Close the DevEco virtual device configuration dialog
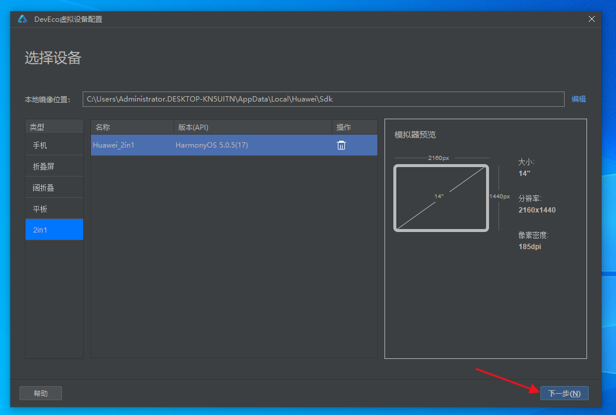 tap(592, 19)
